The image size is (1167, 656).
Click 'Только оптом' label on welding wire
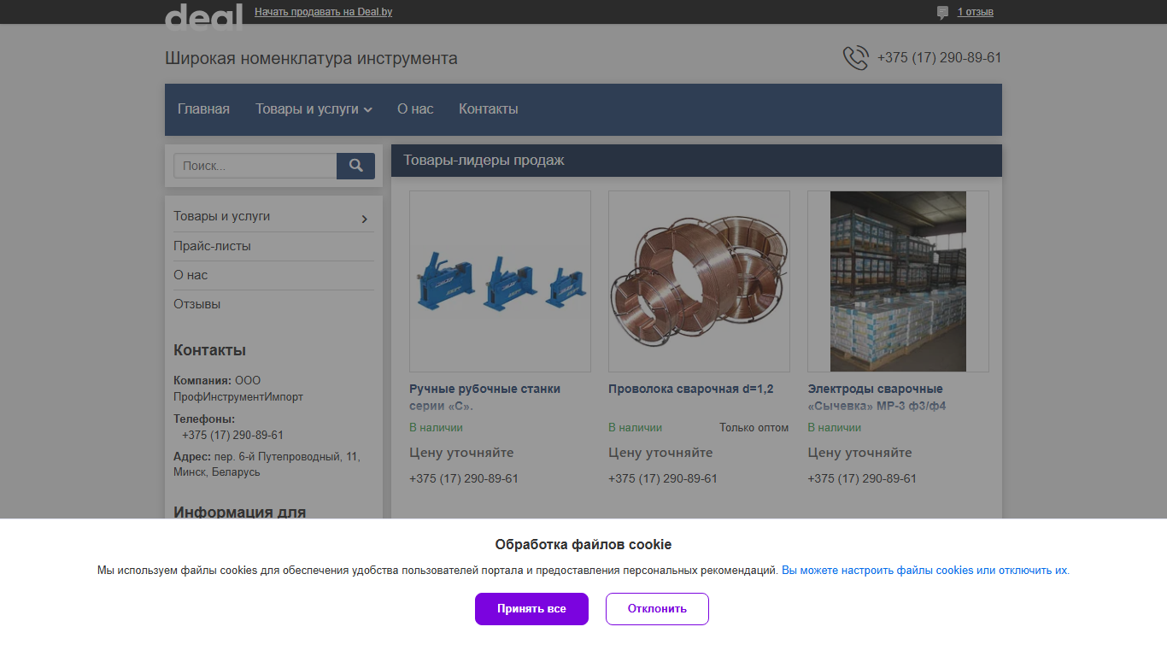tap(754, 427)
